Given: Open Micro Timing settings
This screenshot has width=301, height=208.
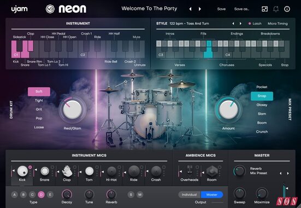Looking at the screenshot, I should [x=278, y=24].
